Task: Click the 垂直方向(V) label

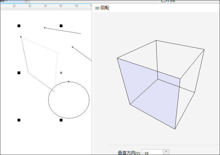Action: click(129, 153)
